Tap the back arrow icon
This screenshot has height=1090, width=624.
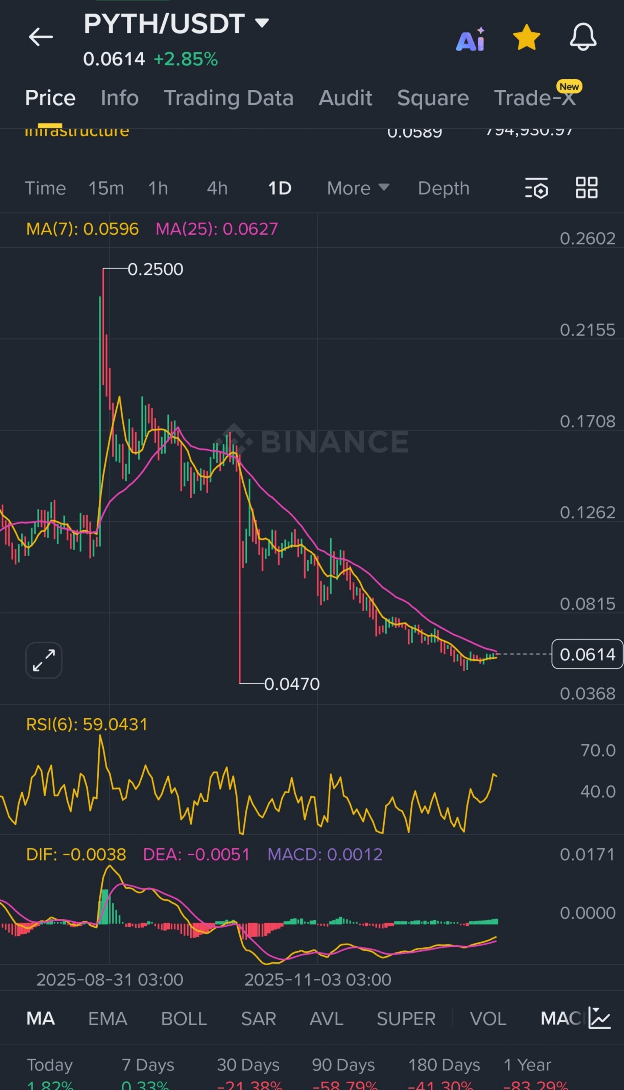pyautogui.click(x=41, y=37)
